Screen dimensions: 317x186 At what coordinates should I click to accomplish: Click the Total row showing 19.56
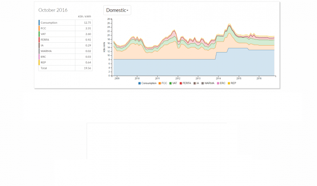pyautogui.click(x=65, y=68)
